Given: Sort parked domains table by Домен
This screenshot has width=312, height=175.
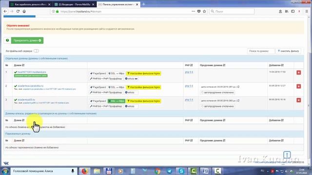Looking at the screenshot, I should point(19,140).
